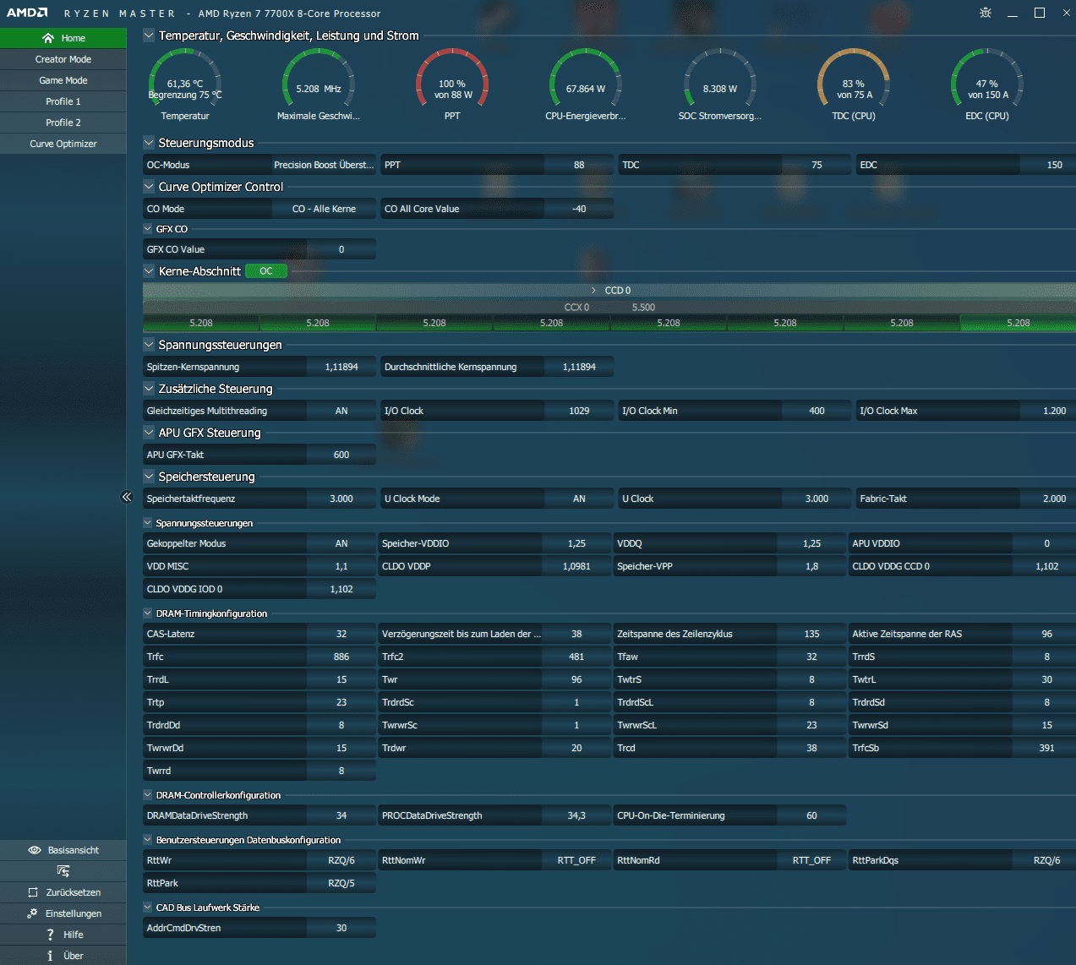Click Gleichzeitiges Multithreading AN value

point(341,411)
